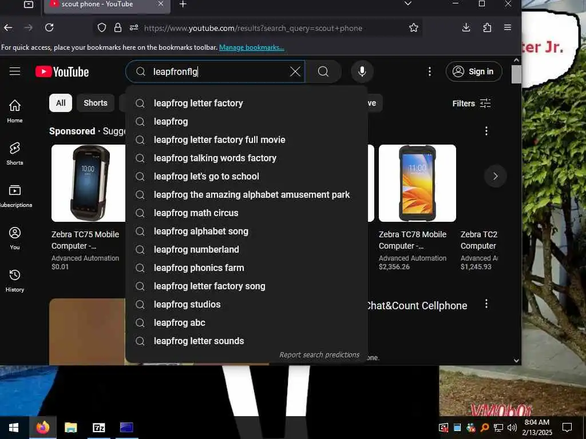Image resolution: width=586 pixels, height=439 pixels.
Task: Start voice search with the microphone
Action: tap(362, 71)
